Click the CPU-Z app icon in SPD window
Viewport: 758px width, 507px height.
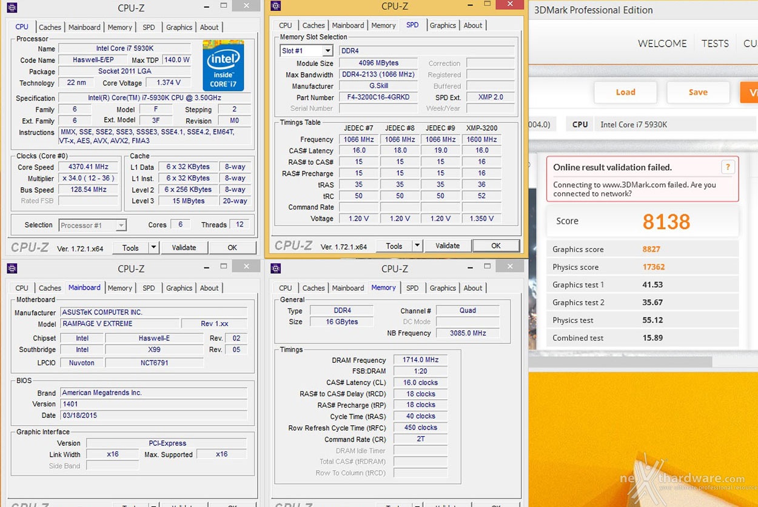coord(276,6)
